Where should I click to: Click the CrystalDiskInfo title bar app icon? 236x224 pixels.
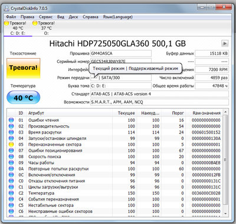pos(6,8)
